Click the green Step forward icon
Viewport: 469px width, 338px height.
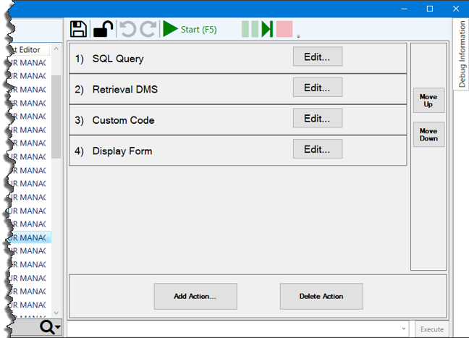tap(267, 29)
